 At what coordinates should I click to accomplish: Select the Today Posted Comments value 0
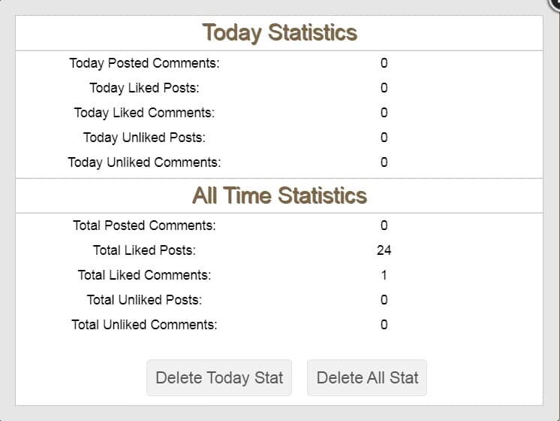384,63
